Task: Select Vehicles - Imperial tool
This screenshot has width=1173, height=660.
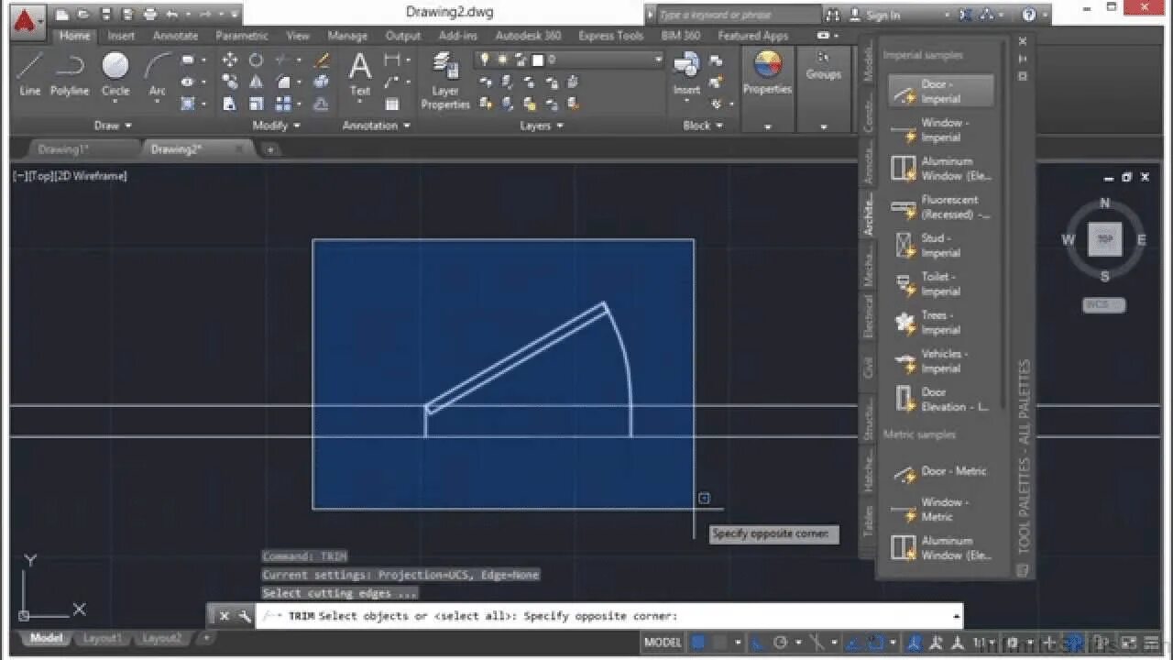Action: (x=941, y=361)
